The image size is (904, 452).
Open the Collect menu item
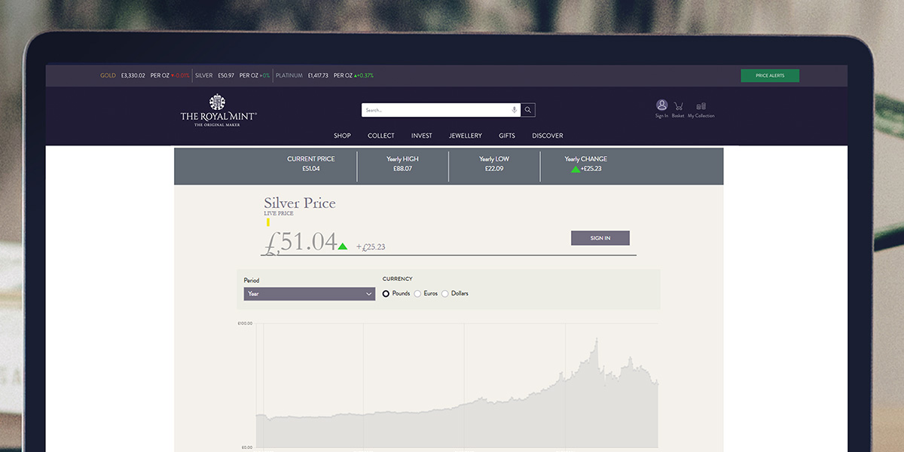[x=380, y=136]
